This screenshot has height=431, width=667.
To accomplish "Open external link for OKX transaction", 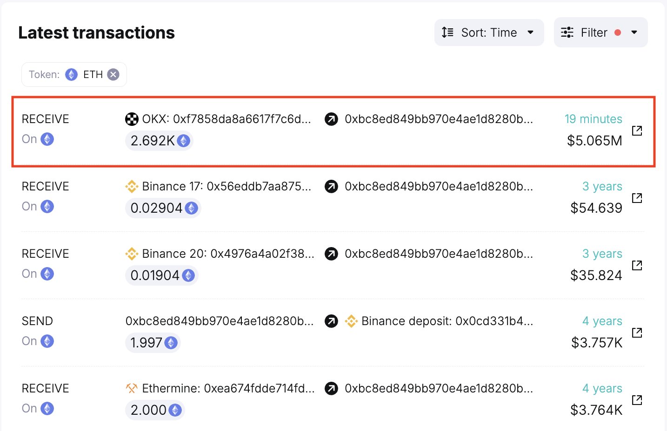I will pos(637,131).
